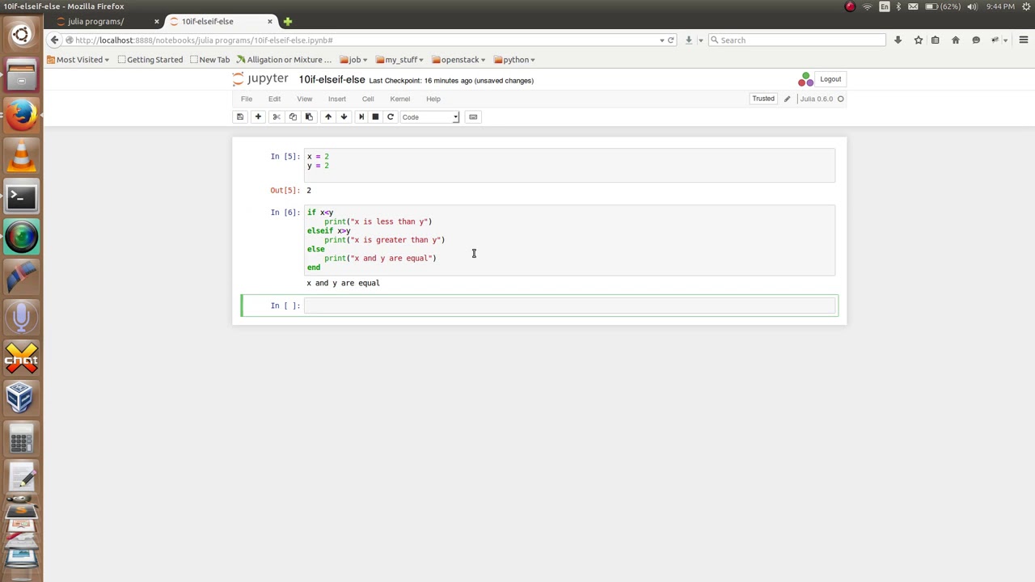Open the Kernel menu

pyautogui.click(x=400, y=99)
